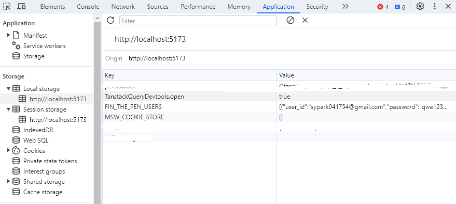Select Shared storage in the sidebar
This screenshot has height=204, width=456.
tap(44, 182)
